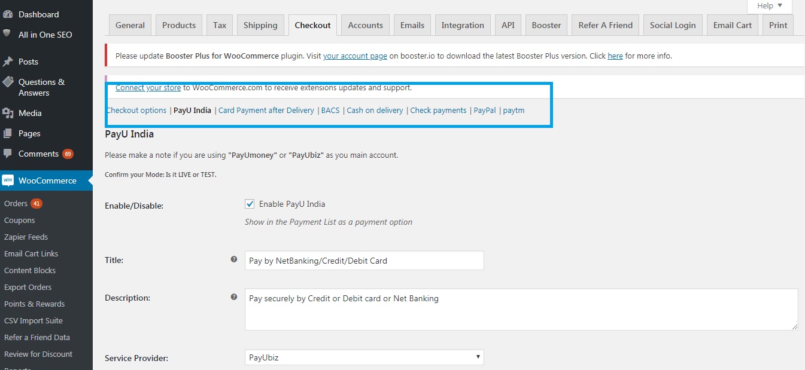Open the Refer A Friend tab
The image size is (805, 370).
click(x=606, y=25)
